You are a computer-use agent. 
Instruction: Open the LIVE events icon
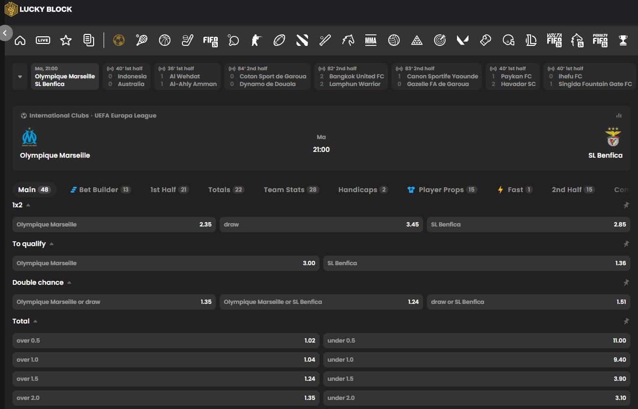coord(43,40)
